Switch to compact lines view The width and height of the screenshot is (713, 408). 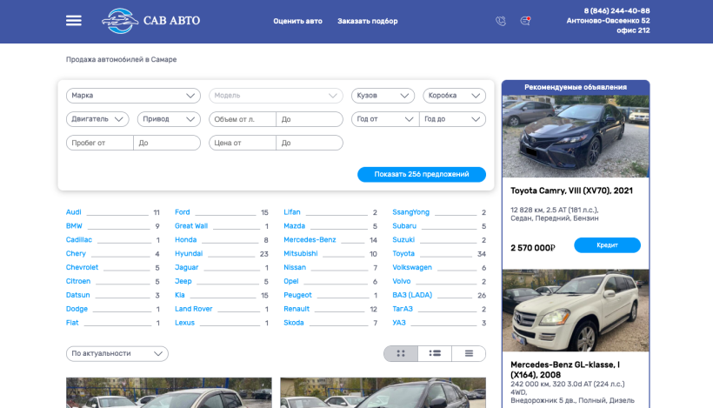tap(469, 353)
